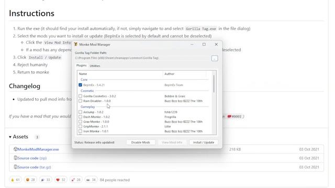Viewport: 335px width, 188px height.
Task: Check the Dash Monke - 1.0.2 checkbox
Action: 80,117
